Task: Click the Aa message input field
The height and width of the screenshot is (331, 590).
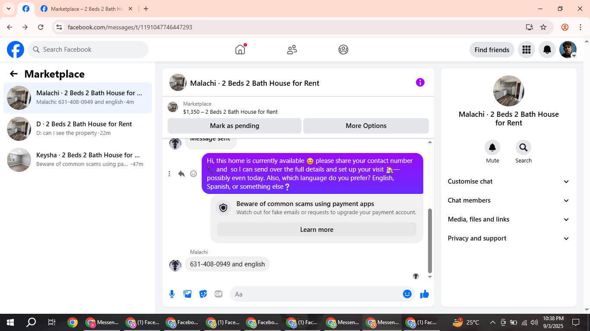Action: click(x=322, y=294)
